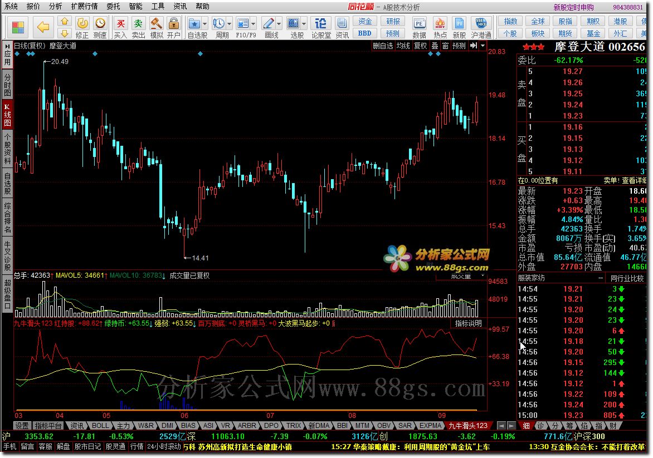Toggle 复权 price adjustment on chart
Viewport: 653px width, 458px height.
click(420, 46)
